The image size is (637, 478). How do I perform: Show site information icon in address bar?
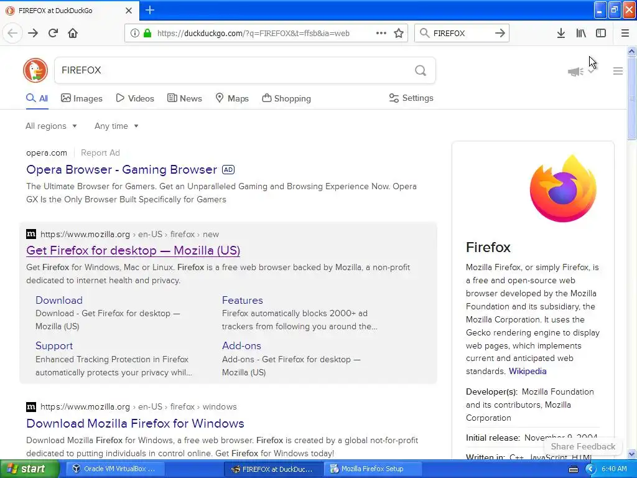pyautogui.click(x=134, y=33)
